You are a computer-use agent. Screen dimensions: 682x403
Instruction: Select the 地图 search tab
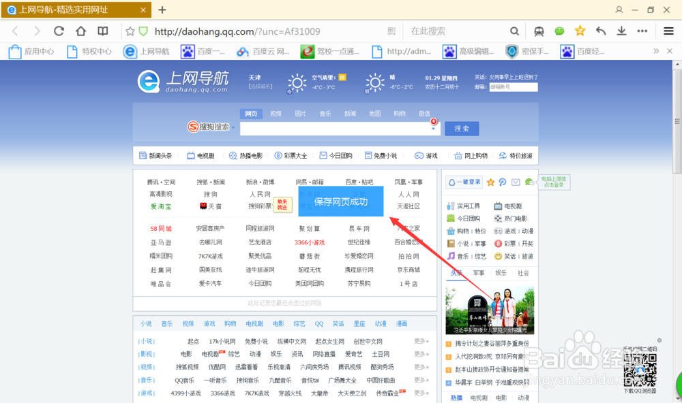click(375, 113)
